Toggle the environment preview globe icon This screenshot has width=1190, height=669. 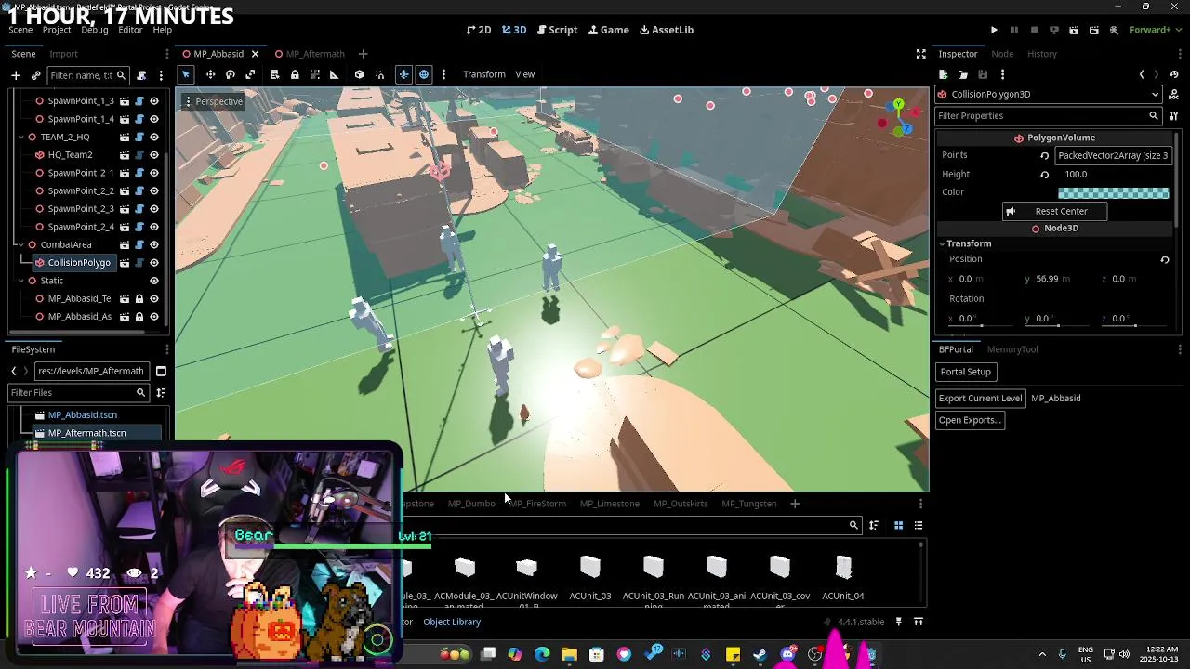424,74
